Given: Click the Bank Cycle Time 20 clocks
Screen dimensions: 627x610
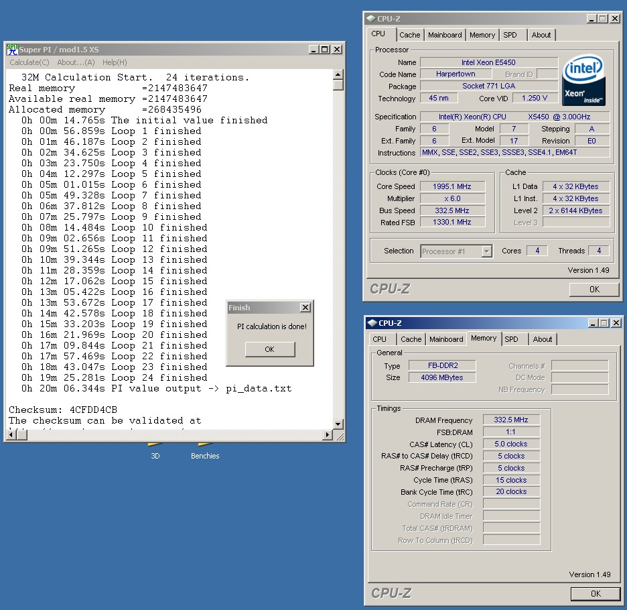Looking at the screenshot, I should click(511, 491).
